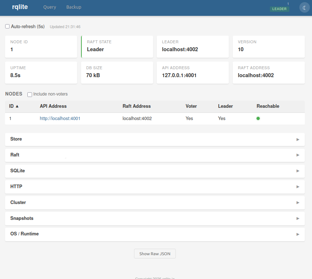This screenshot has width=312, height=279.
Task: Click the LEADER badge in header
Action: (279, 9)
